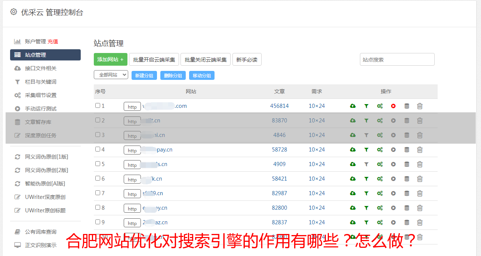The height and width of the screenshot is (256, 481).
Task: Run the play icon in row 6
Action: pos(393,179)
